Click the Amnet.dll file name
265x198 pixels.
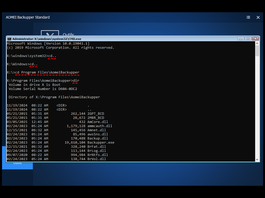[x=97, y=130]
